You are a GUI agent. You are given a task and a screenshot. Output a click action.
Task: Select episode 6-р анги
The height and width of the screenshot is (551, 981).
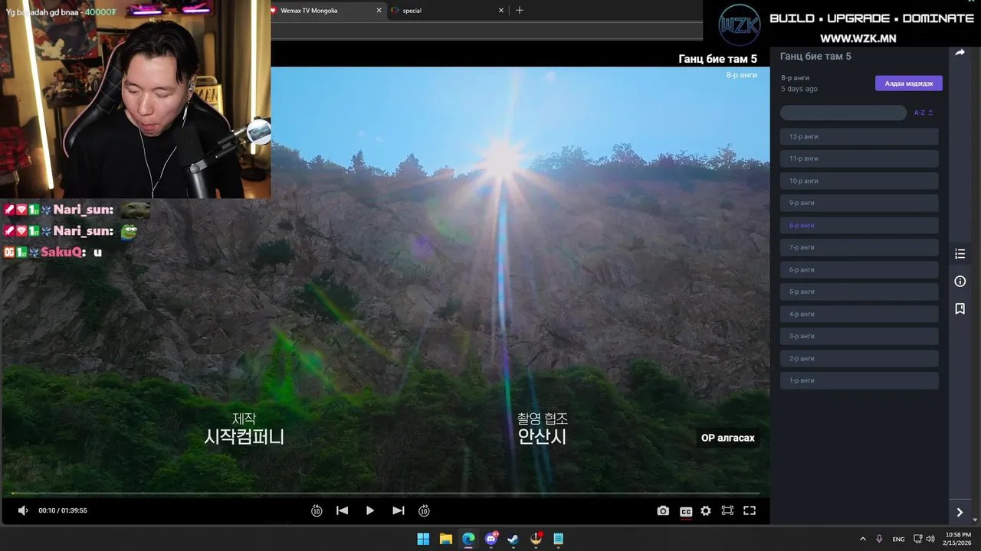coord(859,269)
